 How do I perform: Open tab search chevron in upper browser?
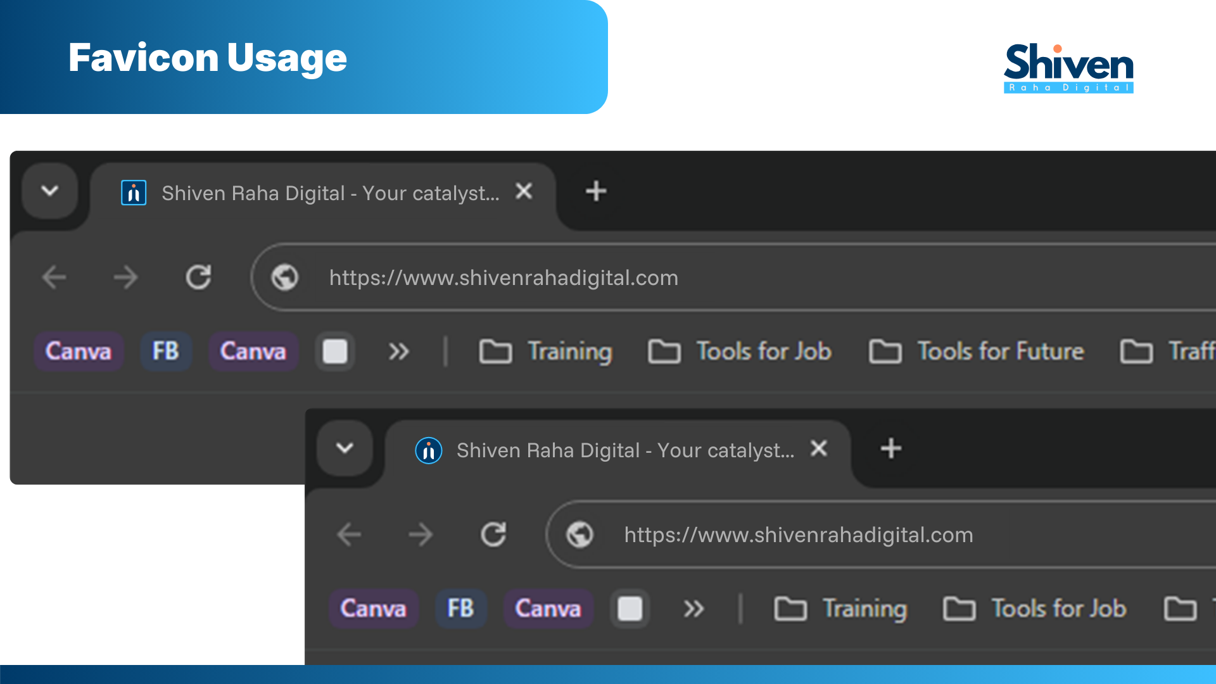pyautogui.click(x=50, y=191)
